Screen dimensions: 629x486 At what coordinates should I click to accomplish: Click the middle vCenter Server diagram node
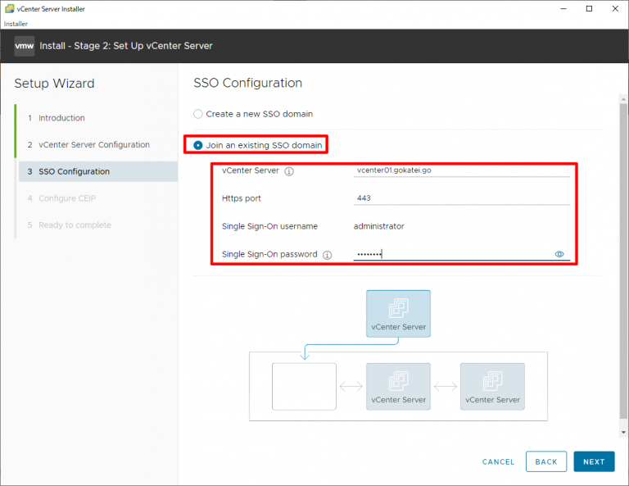click(398, 386)
